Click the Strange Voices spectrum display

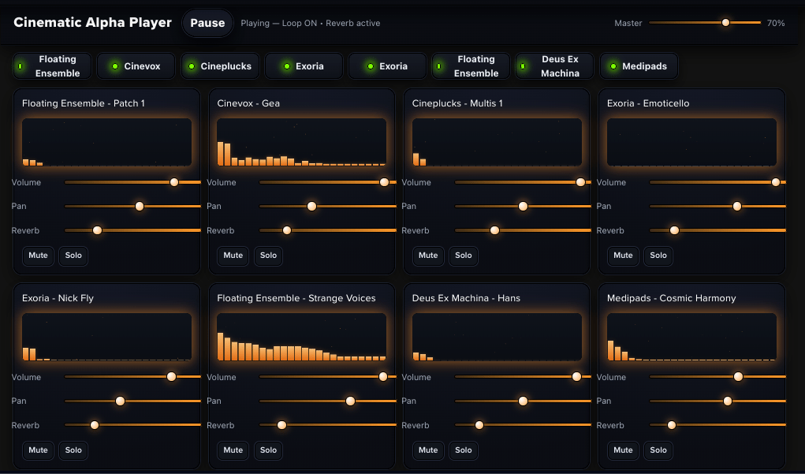pos(301,337)
